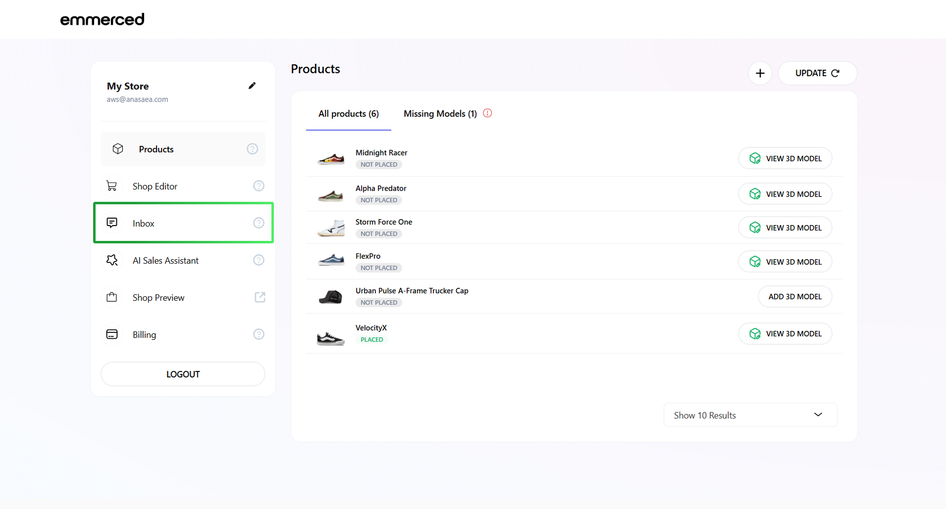Open Shop Editor from sidebar
The height and width of the screenshot is (509, 946).
(155, 186)
